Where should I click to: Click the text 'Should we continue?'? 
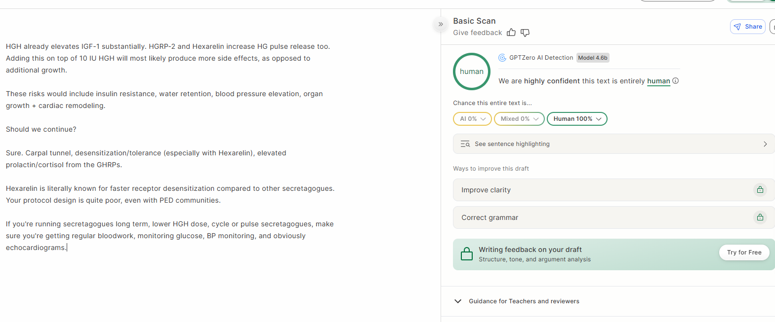(41, 129)
